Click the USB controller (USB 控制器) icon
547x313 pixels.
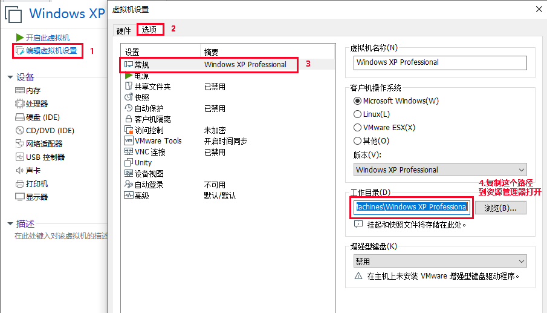pos(20,157)
